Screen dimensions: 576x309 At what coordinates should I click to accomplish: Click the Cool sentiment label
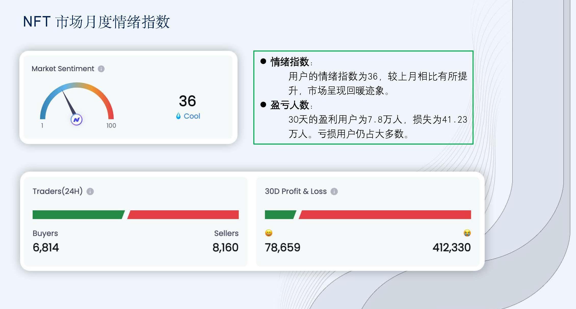tap(192, 116)
